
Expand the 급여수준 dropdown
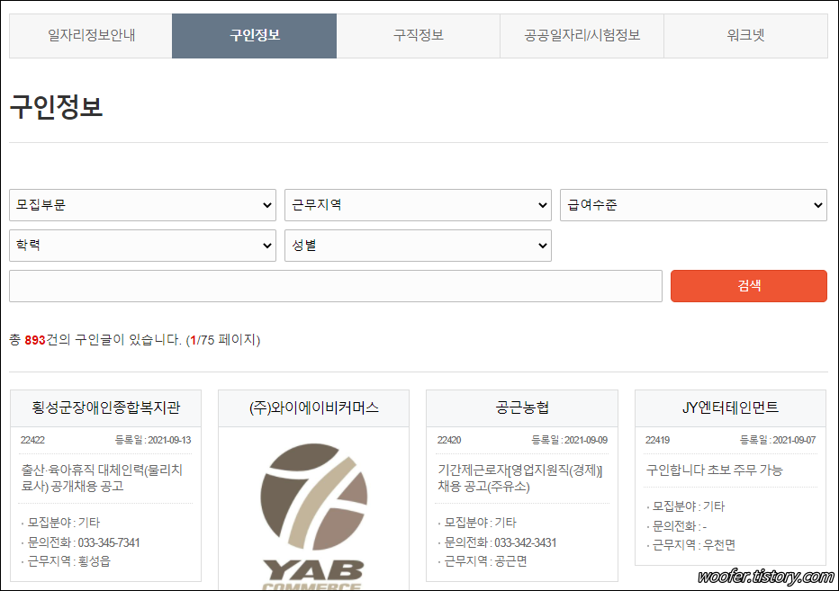point(693,205)
